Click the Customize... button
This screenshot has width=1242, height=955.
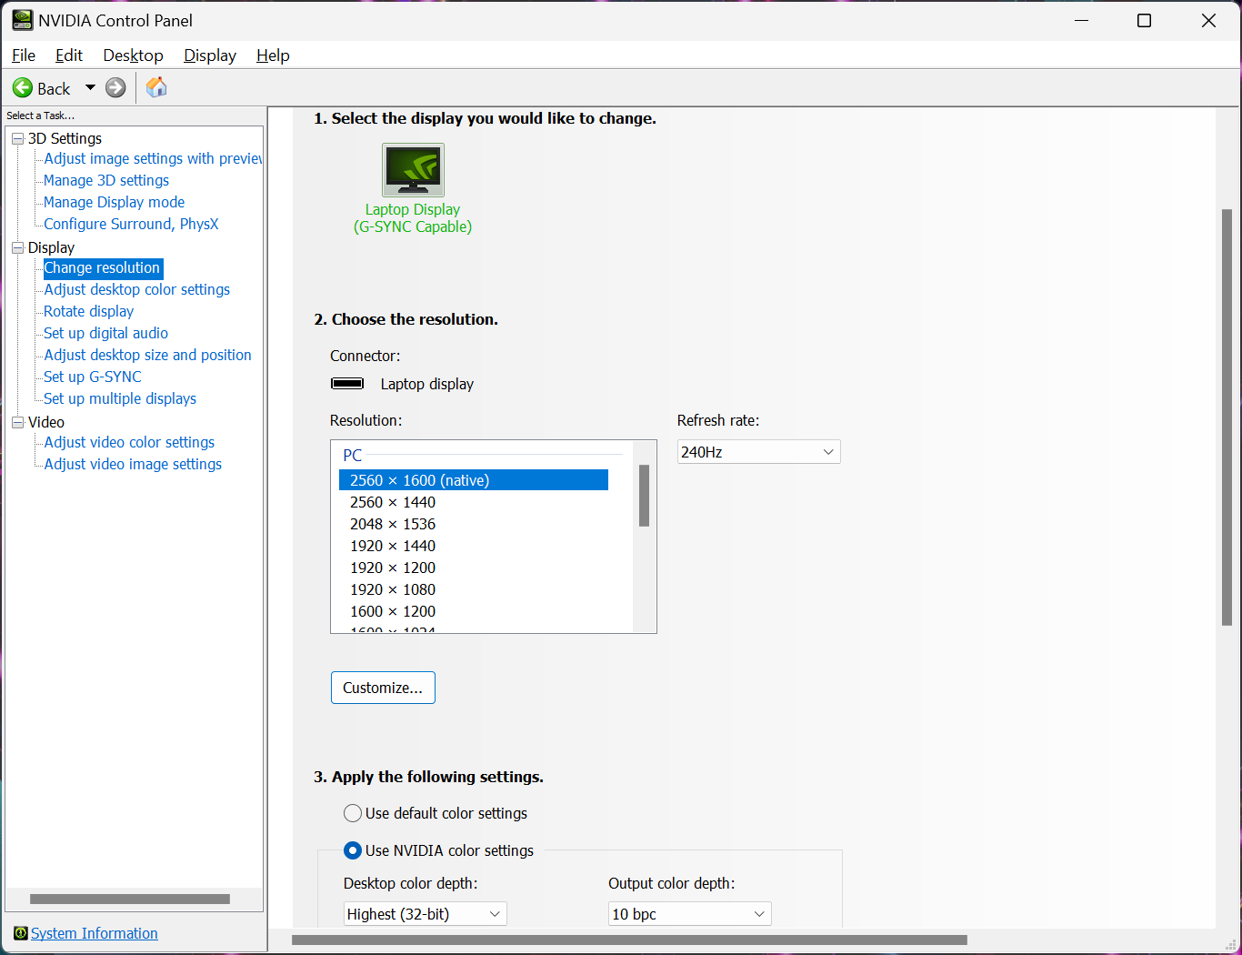[x=383, y=688]
